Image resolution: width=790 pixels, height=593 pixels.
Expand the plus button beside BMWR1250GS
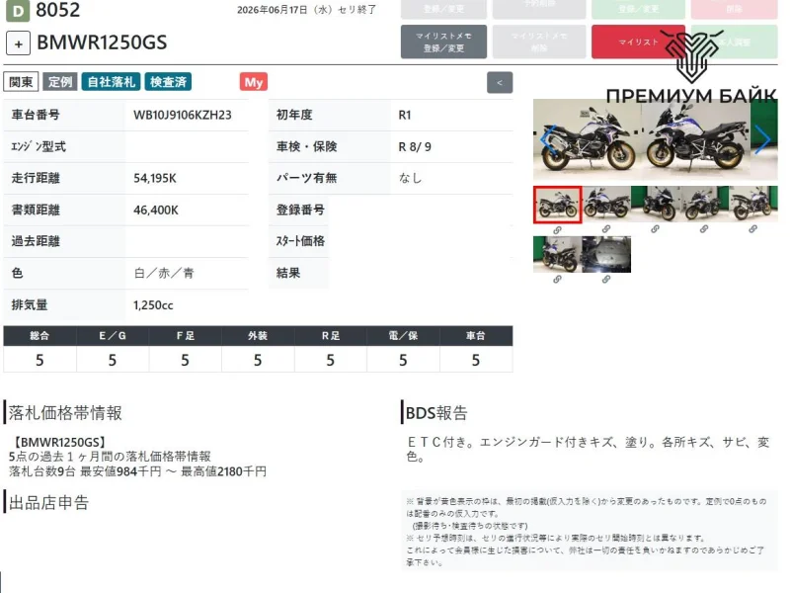[x=18, y=43]
